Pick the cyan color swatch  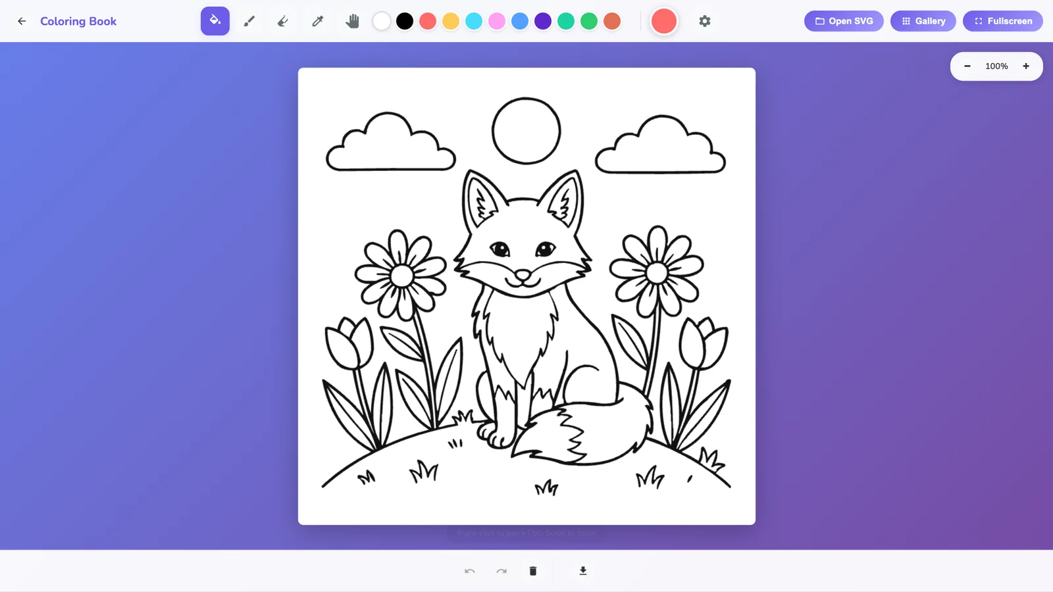[x=474, y=21]
